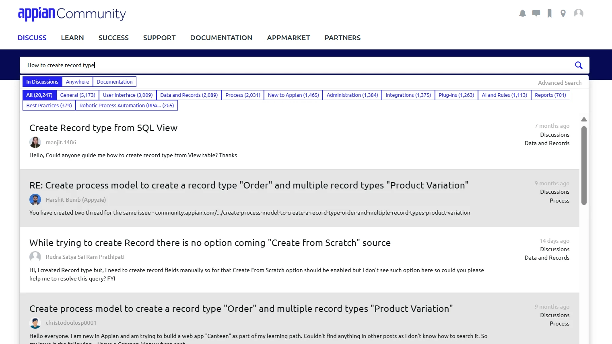Switch search scope to Anywhere
The image size is (612, 344).
(77, 82)
